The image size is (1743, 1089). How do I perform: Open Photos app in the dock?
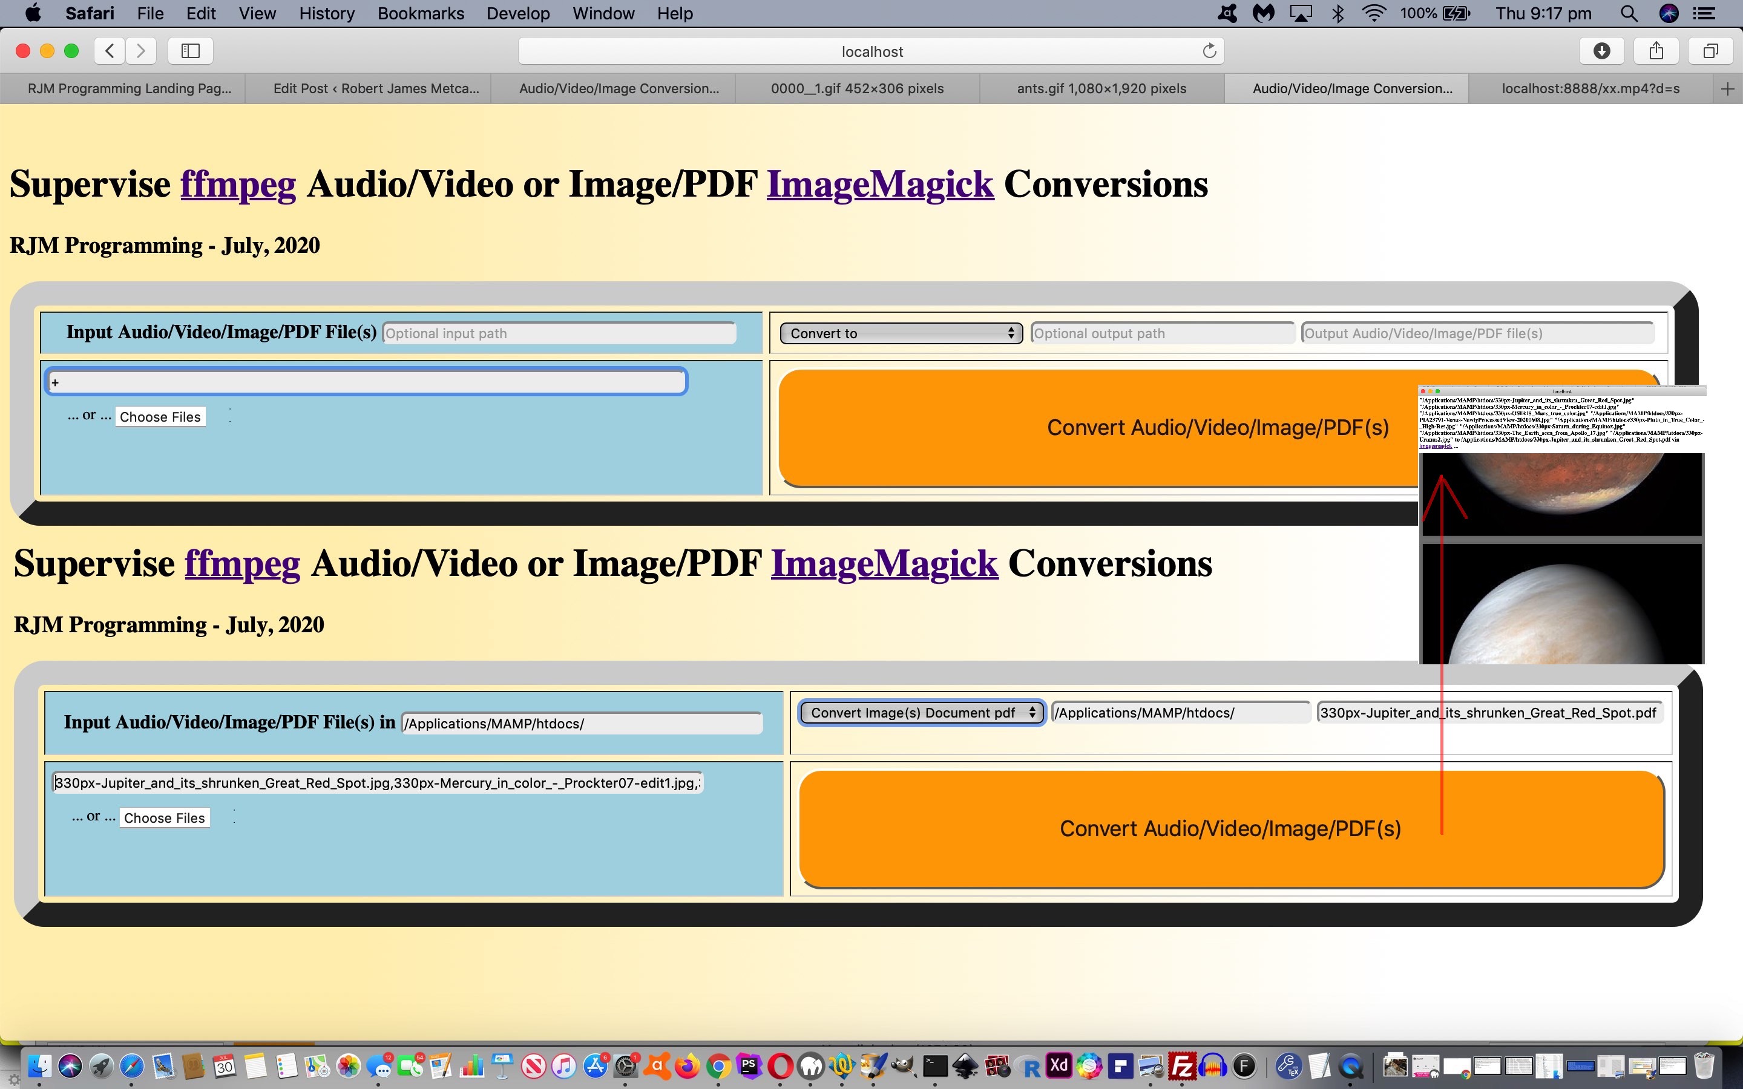point(349,1065)
